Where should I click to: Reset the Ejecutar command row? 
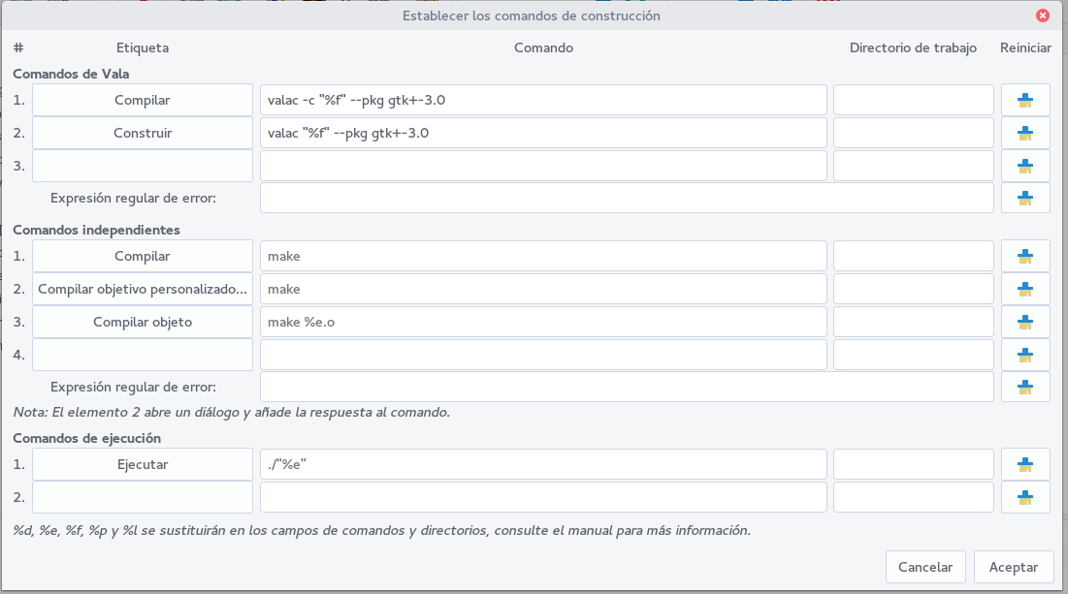point(1025,464)
